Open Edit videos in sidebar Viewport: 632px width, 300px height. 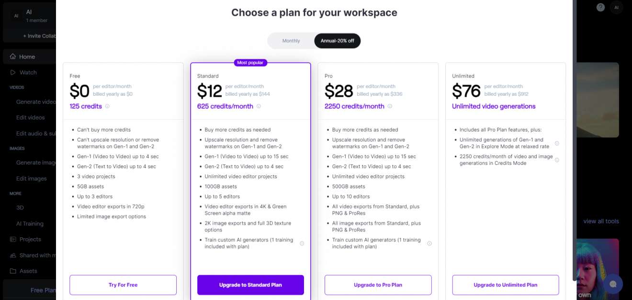pos(30,117)
